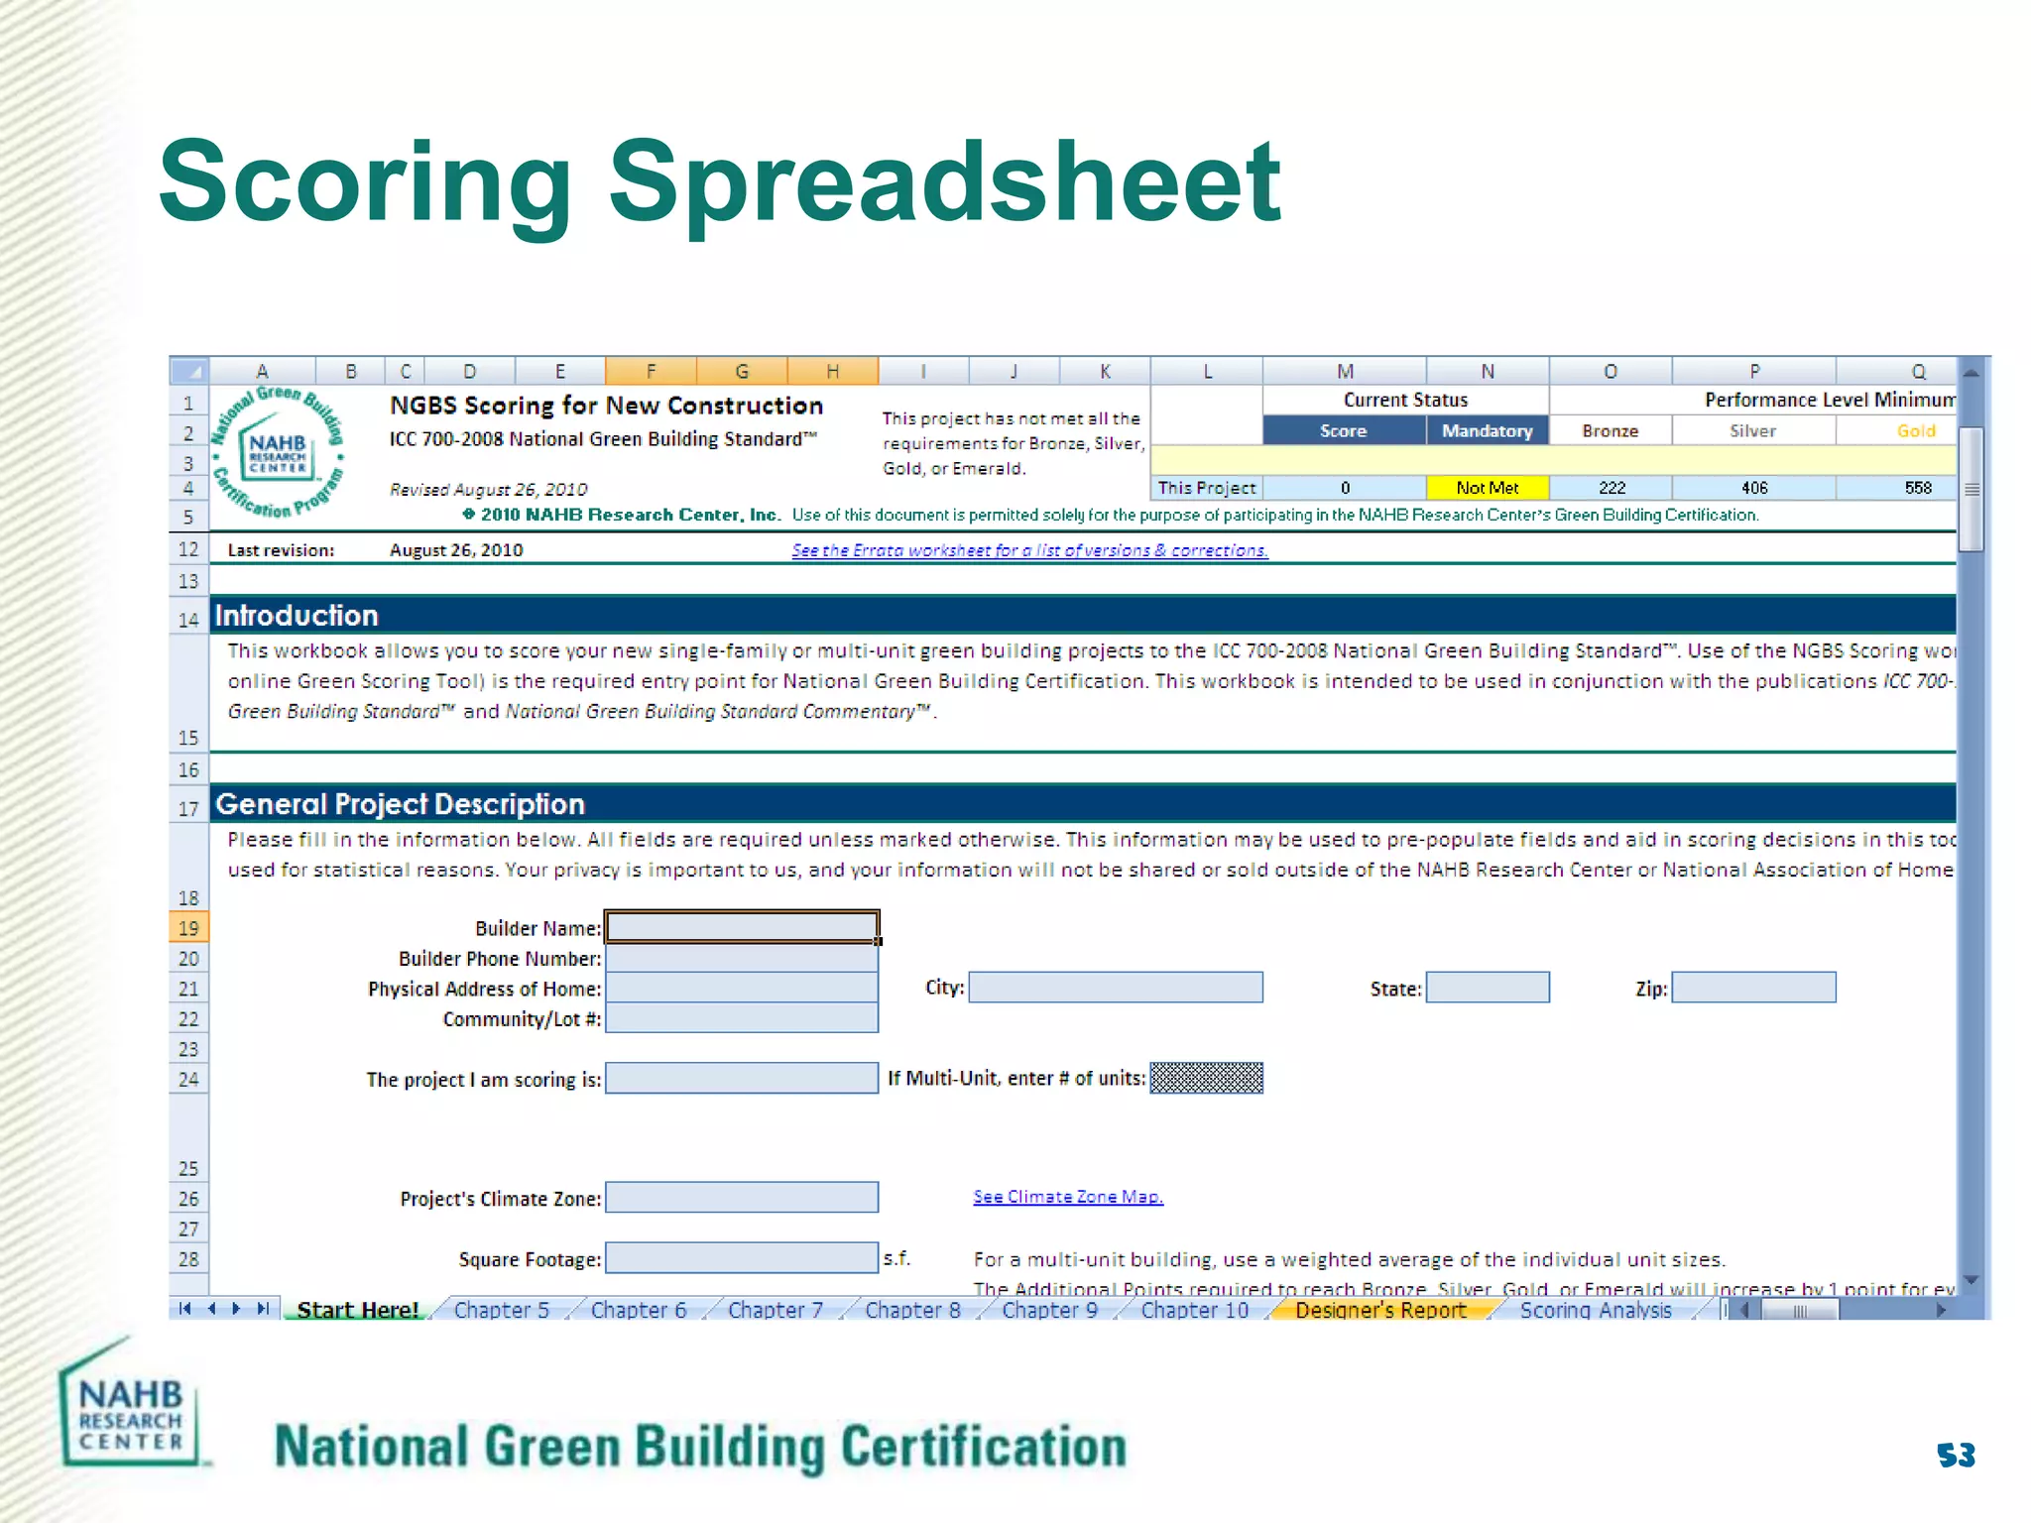Click the 'Score' column header cell
This screenshot has width=2031, height=1523.
(1344, 430)
